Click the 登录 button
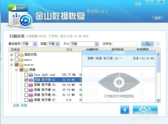Image resolution: width=168 pixels, height=124 pixels. [x=158, y=18]
